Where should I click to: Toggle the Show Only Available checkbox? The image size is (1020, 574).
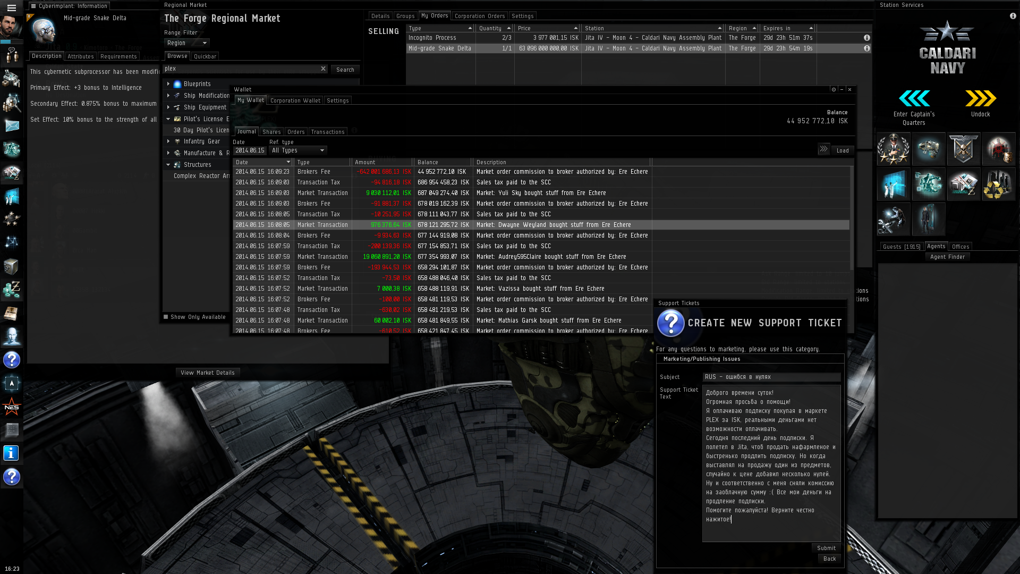(x=166, y=317)
